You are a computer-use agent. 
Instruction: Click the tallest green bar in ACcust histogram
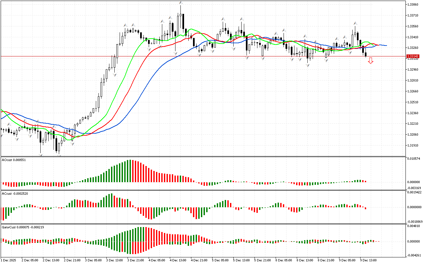coord(112,200)
